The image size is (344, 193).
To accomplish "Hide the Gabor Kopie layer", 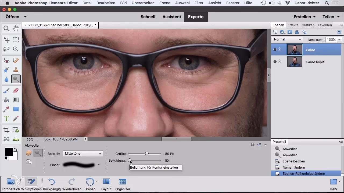I will [x=275, y=61].
